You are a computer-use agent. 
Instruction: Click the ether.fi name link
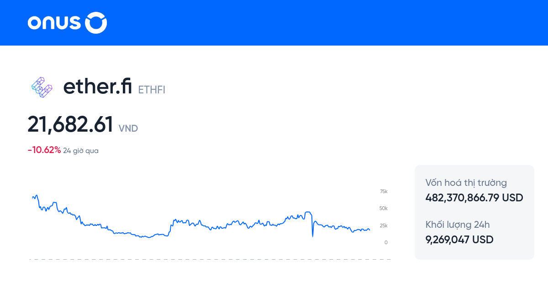click(97, 87)
